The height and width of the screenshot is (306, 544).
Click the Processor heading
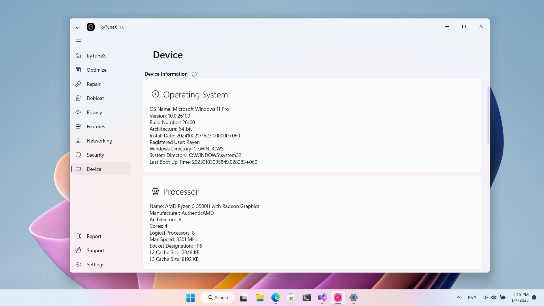tap(181, 192)
